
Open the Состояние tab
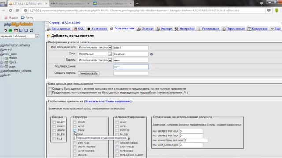[x=97, y=29]
